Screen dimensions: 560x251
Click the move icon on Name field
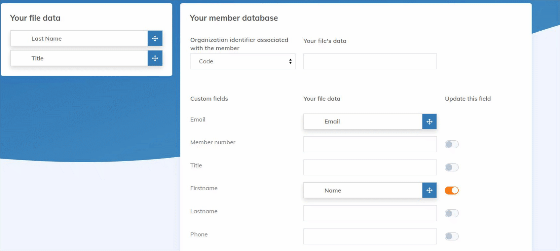click(429, 190)
